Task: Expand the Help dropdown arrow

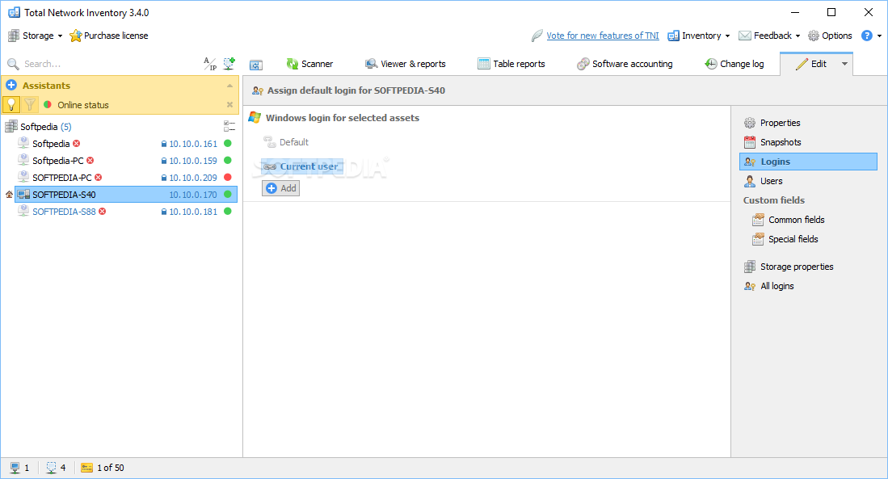Action: click(879, 36)
